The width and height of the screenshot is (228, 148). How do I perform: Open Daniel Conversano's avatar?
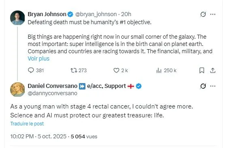click(x=17, y=90)
